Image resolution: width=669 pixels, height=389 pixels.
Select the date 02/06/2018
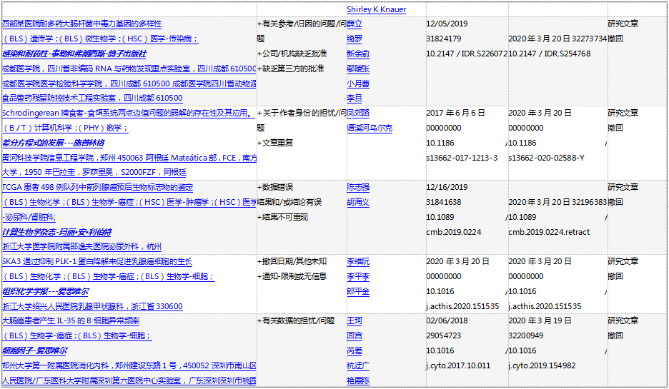point(447,320)
